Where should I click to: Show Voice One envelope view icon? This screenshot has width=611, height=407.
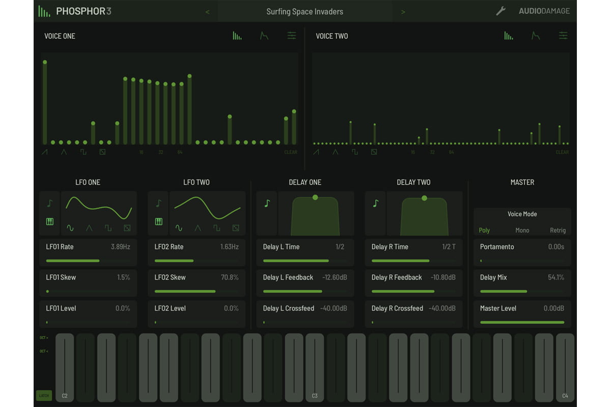point(264,36)
